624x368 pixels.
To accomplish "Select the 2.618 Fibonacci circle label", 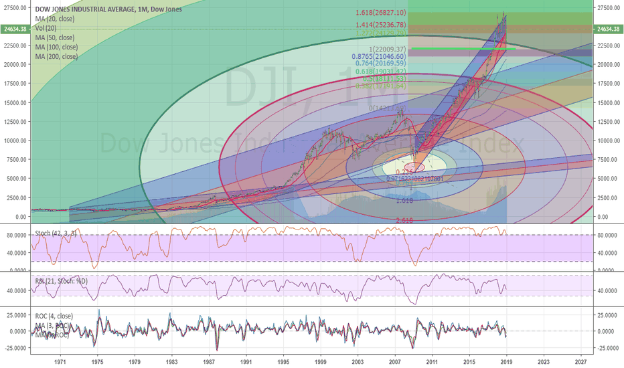I will click(x=404, y=220).
